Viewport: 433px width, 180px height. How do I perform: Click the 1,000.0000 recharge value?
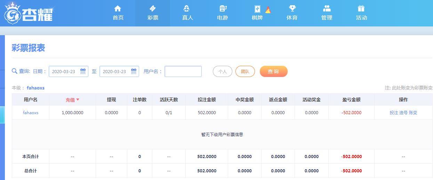tap(72, 112)
